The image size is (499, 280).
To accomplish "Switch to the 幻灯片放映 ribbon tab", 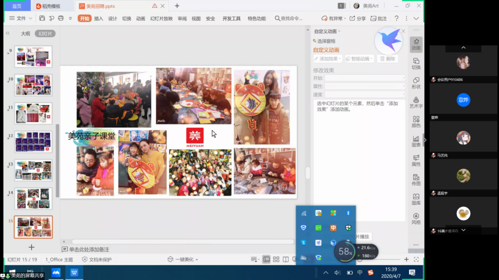I will click(x=161, y=18).
